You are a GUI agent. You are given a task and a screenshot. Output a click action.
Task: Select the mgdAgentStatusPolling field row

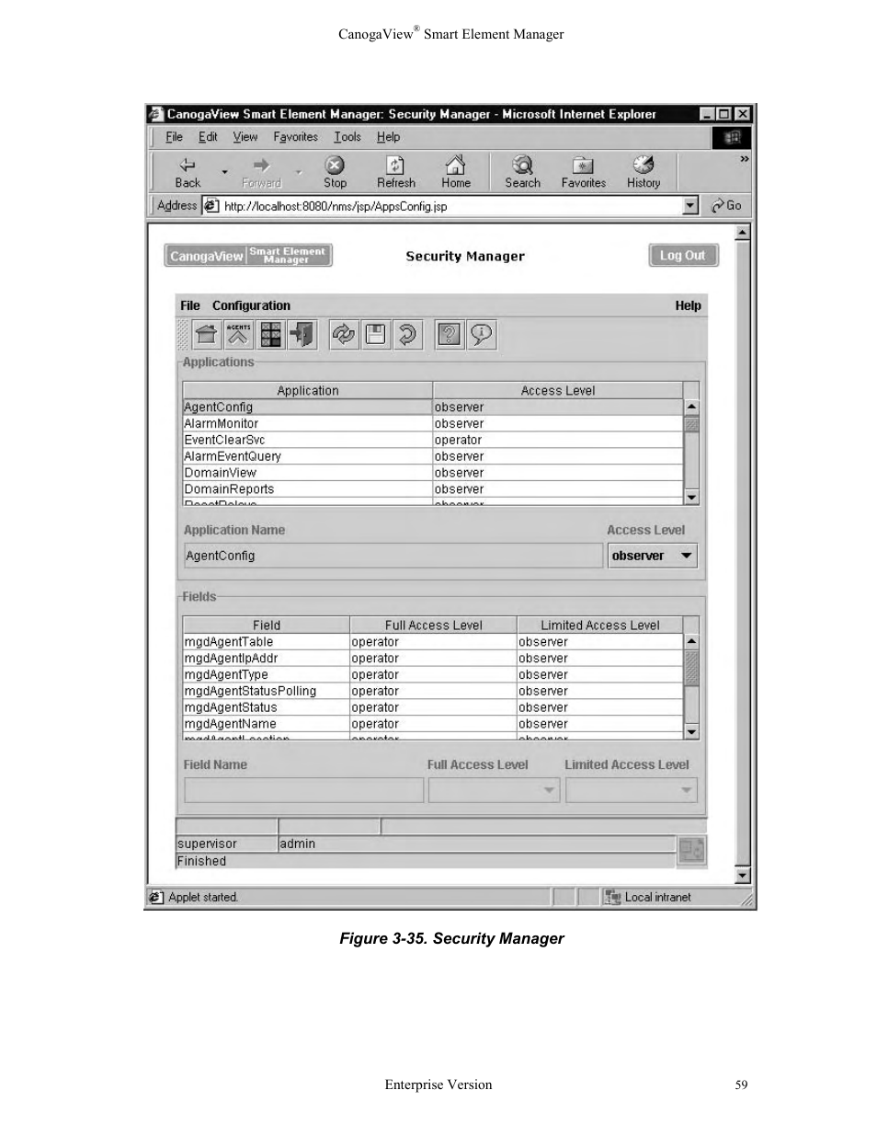433,691
